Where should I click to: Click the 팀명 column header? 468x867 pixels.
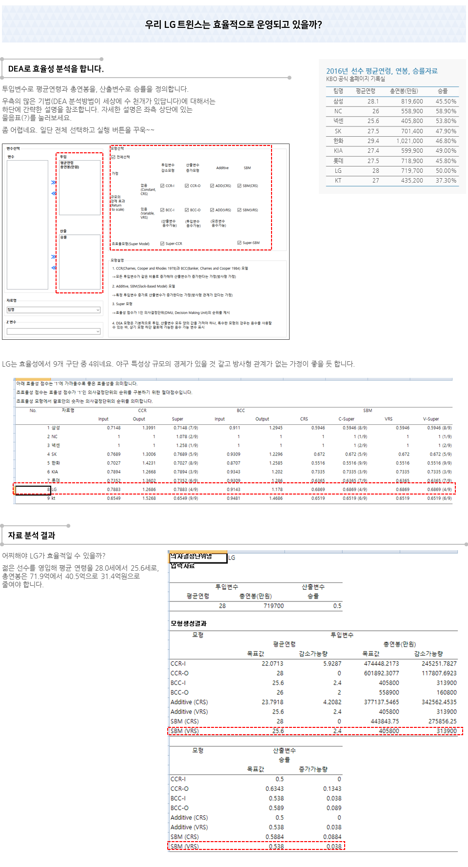(x=338, y=91)
